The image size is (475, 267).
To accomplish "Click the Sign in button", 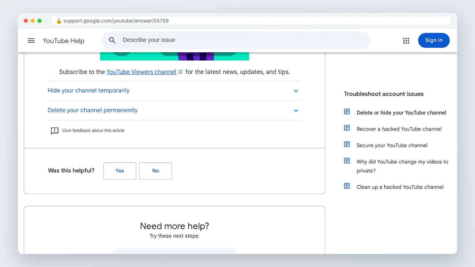I will pyautogui.click(x=434, y=40).
